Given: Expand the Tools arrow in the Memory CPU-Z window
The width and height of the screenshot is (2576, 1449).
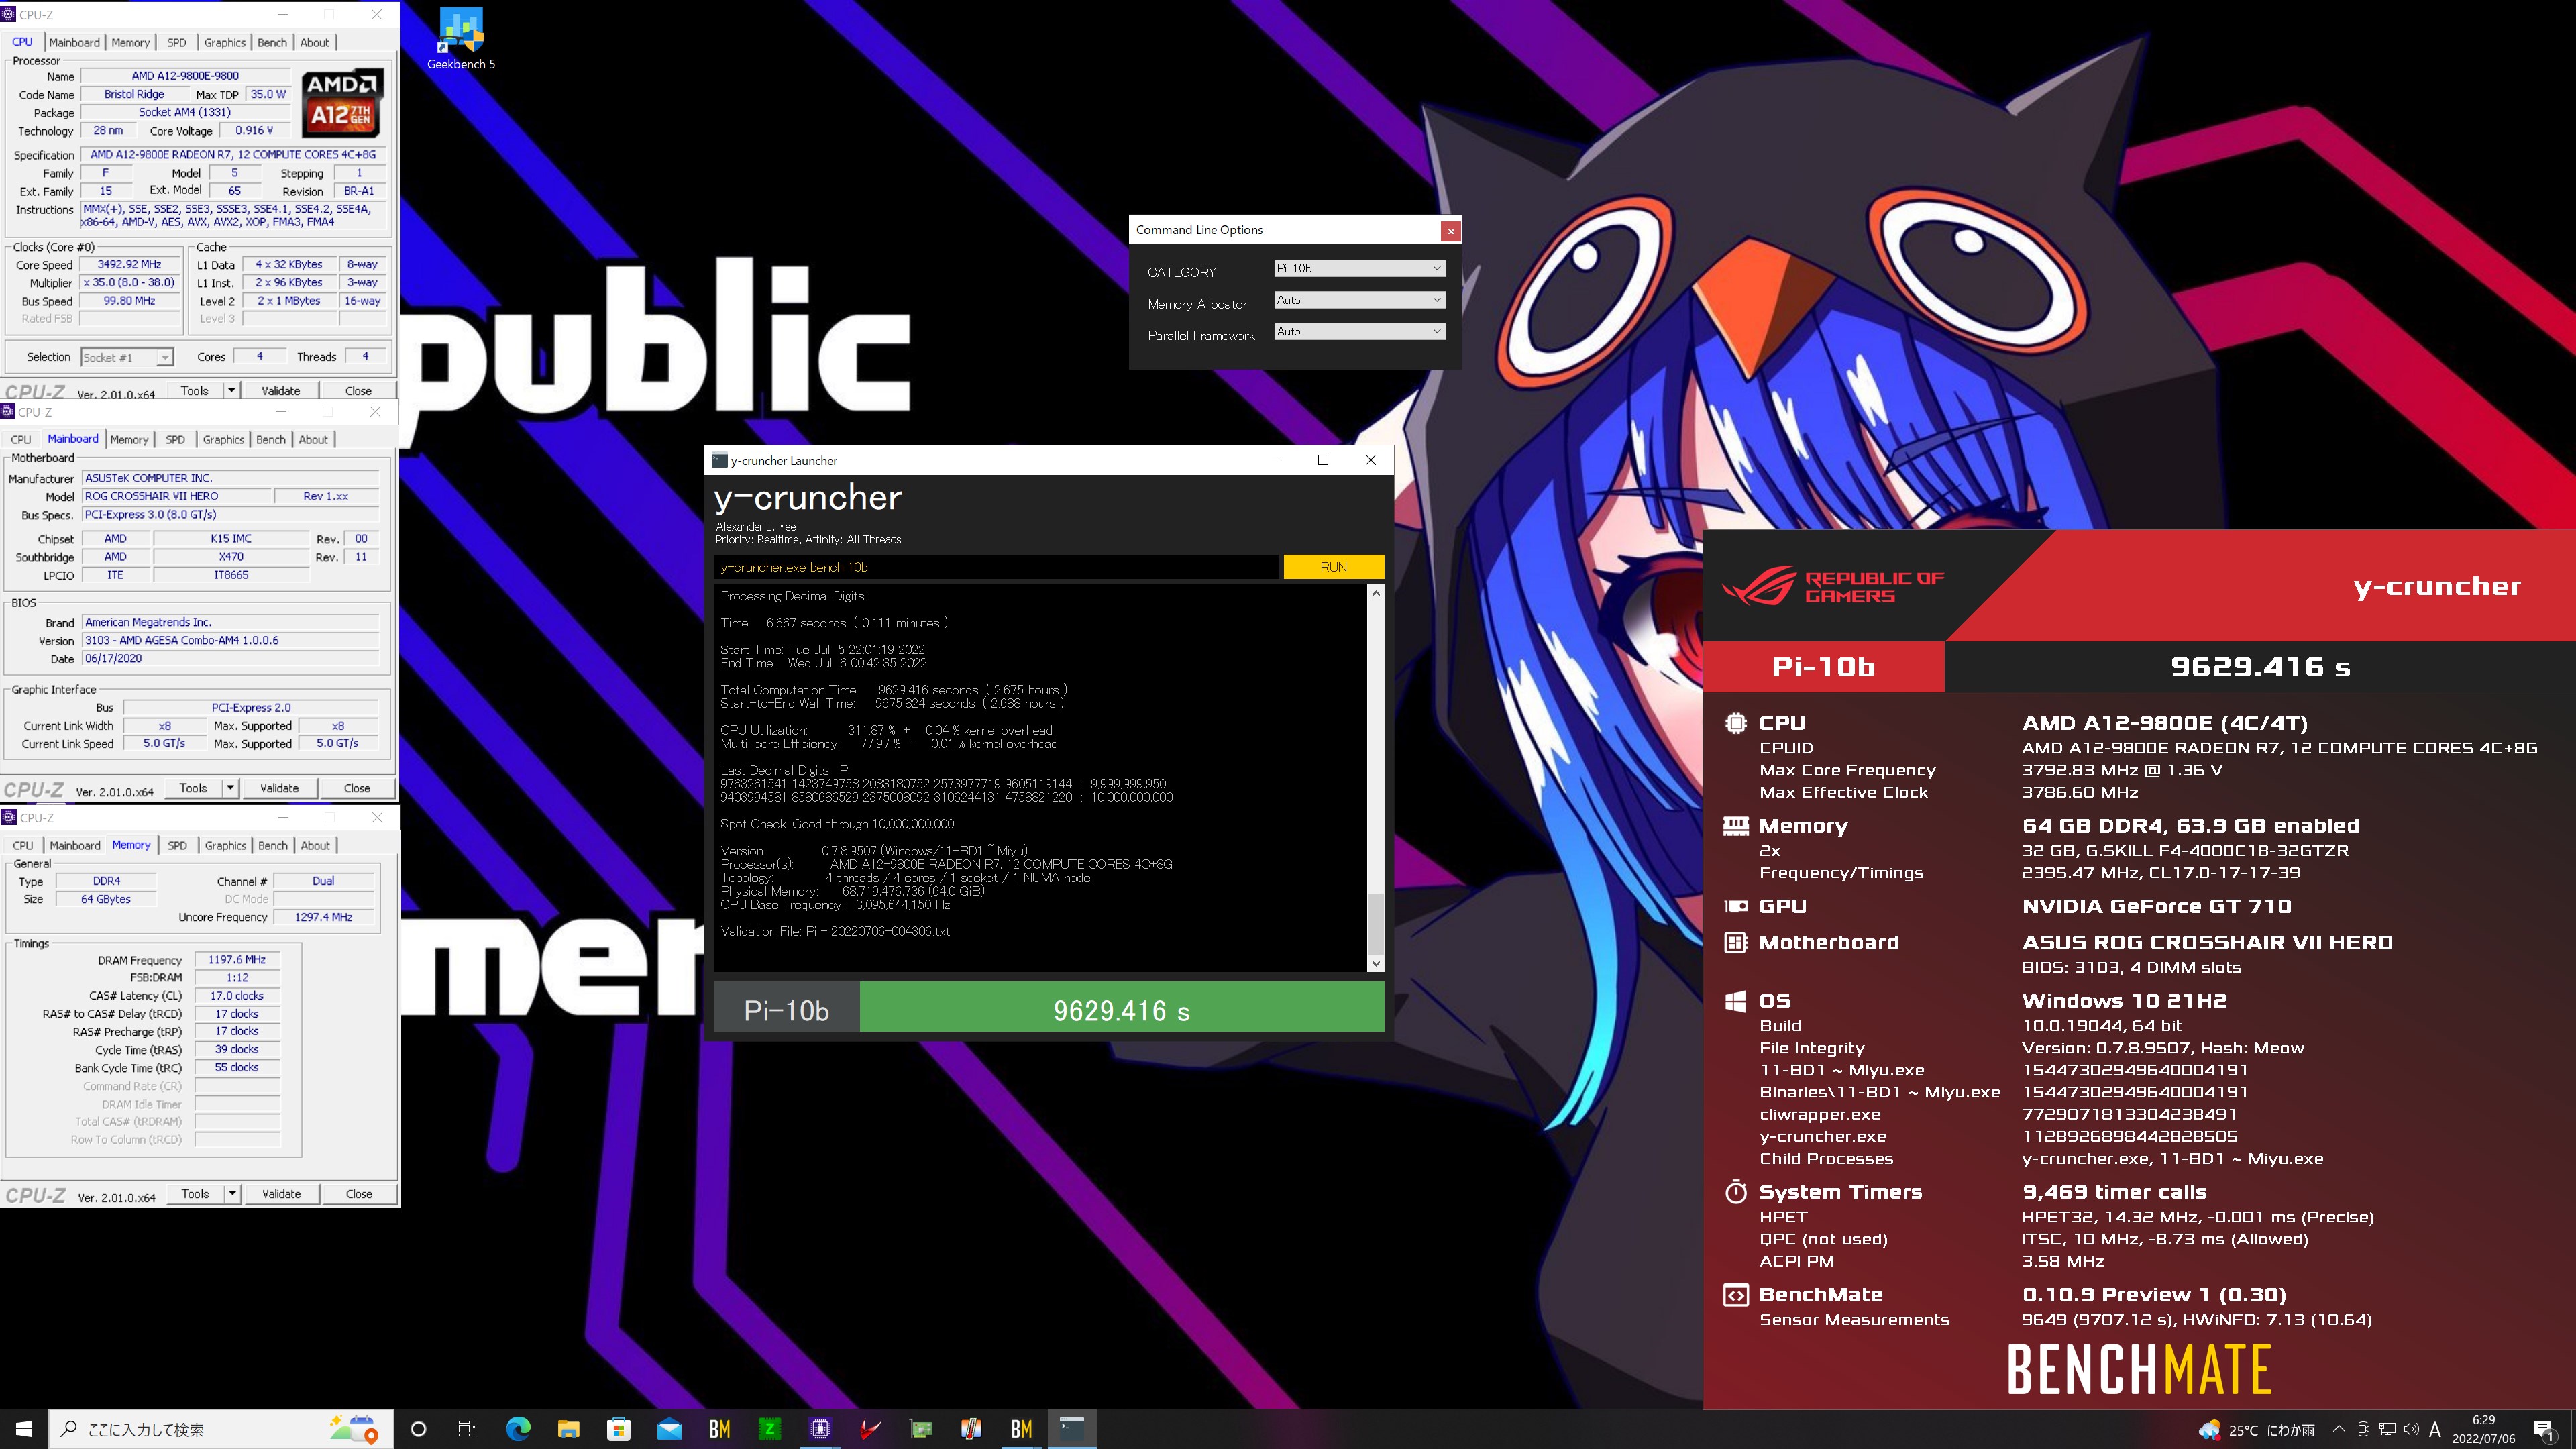Looking at the screenshot, I should click(x=232, y=1194).
